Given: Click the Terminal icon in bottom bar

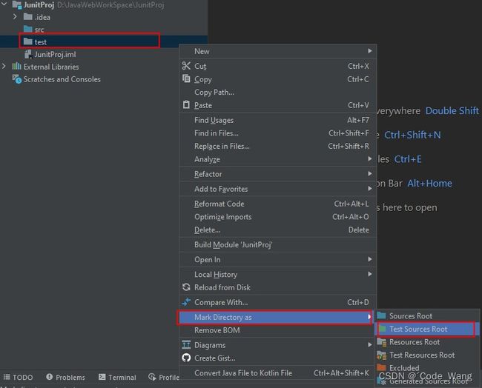Looking at the screenshot, I should point(102,377).
